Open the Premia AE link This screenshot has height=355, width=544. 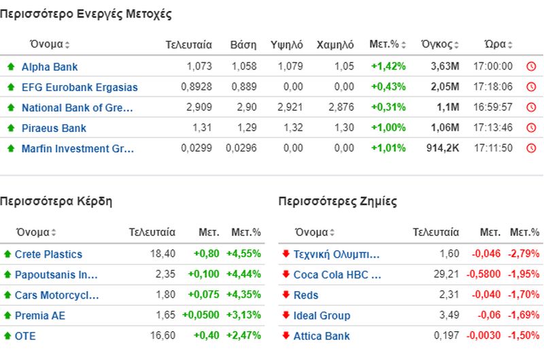pyautogui.click(x=40, y=316)
